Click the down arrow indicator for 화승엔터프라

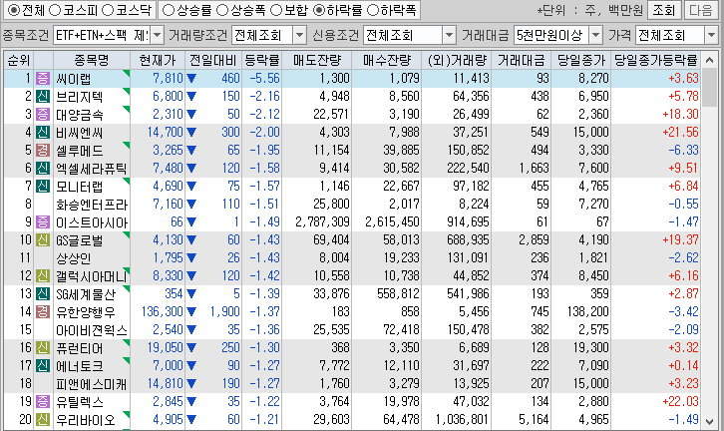(x=191, y=205)
